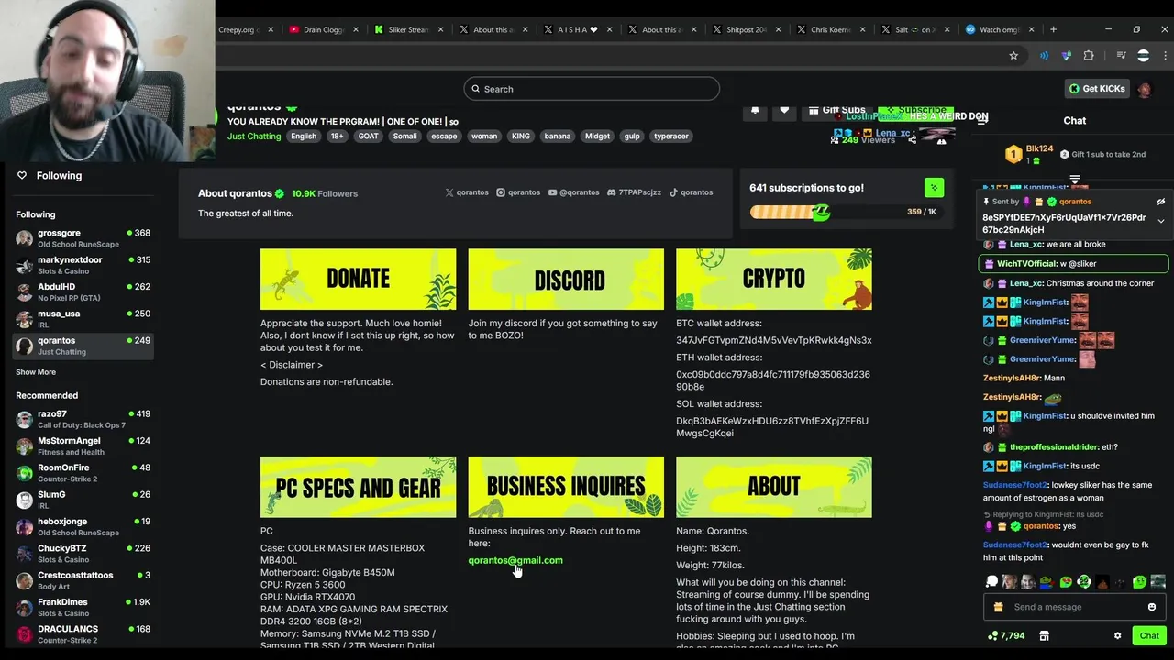Click Show More under Following list

point(36,372)
